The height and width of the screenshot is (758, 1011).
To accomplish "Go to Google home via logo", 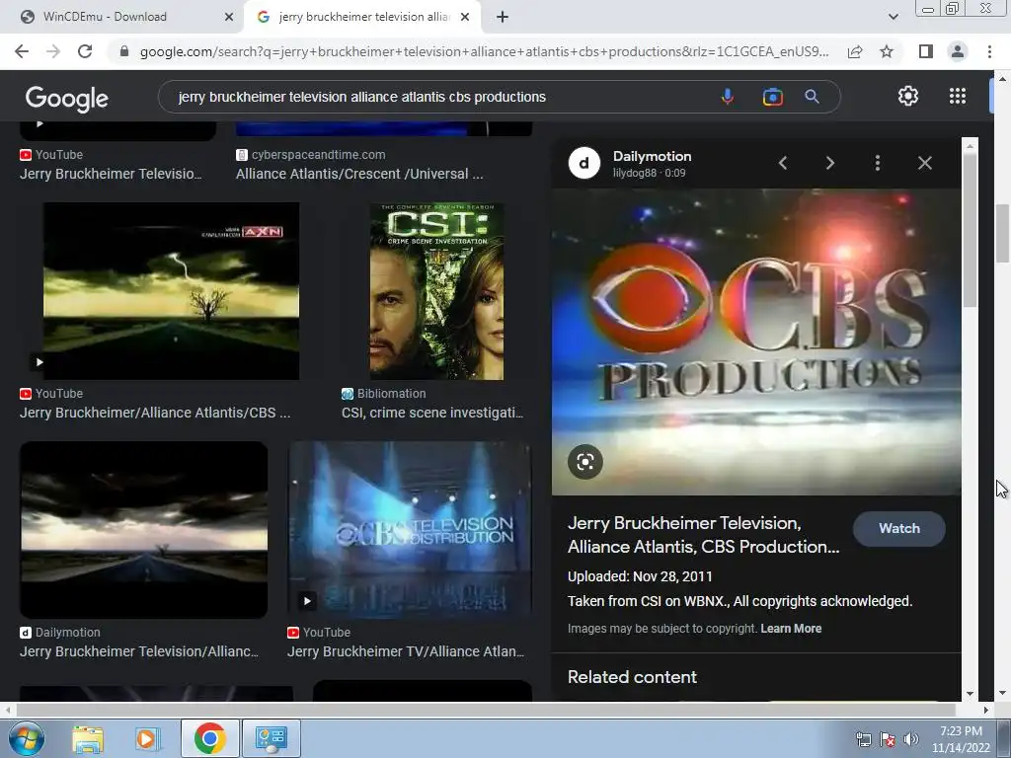I will [66, 99].
